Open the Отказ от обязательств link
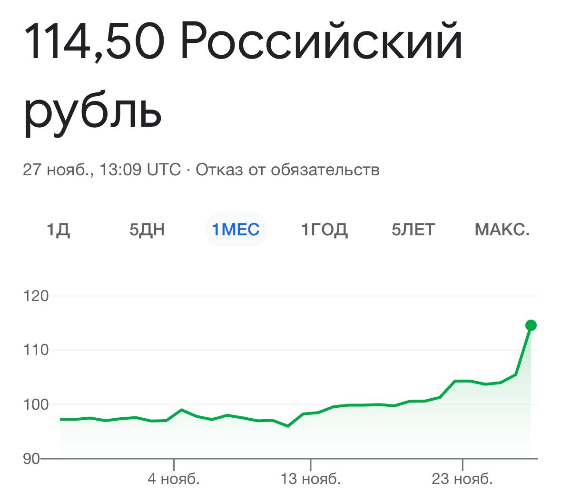This screenshot has width=561, height=504. [x=287, y=170]
